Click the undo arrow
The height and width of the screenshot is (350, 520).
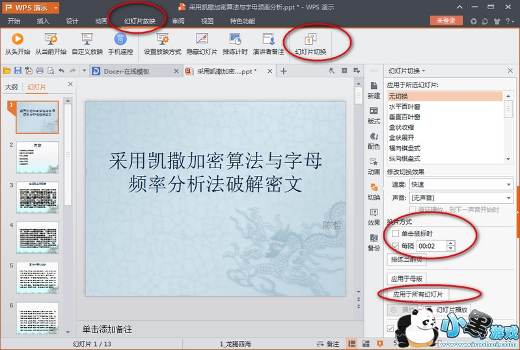61,71
